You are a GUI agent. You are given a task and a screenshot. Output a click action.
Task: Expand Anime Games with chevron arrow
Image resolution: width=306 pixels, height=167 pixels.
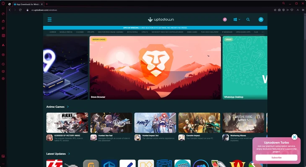[x=68, y=107]
